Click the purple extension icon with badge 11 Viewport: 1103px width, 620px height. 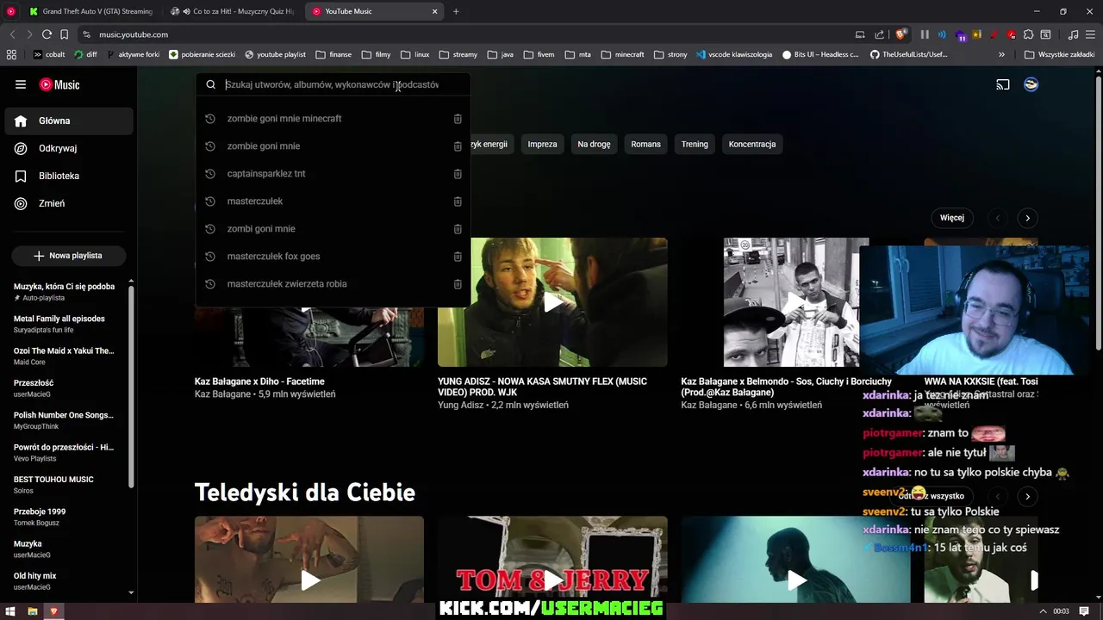point(959,34)
